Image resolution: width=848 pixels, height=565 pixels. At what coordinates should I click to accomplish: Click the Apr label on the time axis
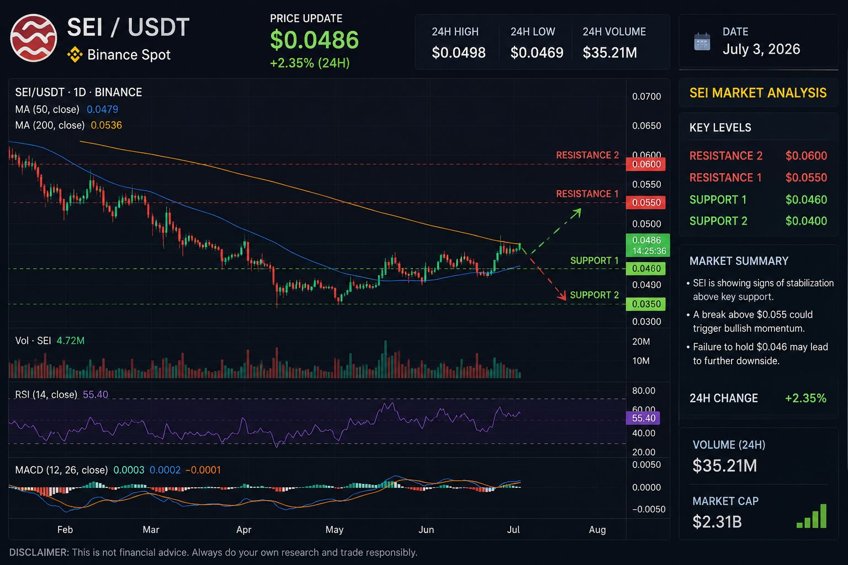[243, 530]
